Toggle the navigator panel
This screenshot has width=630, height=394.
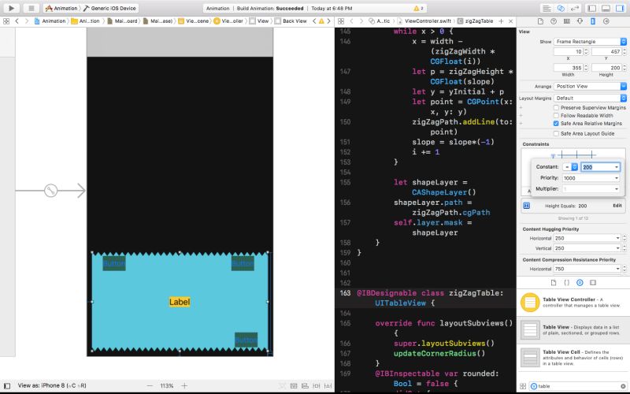[x=592, y=8]
